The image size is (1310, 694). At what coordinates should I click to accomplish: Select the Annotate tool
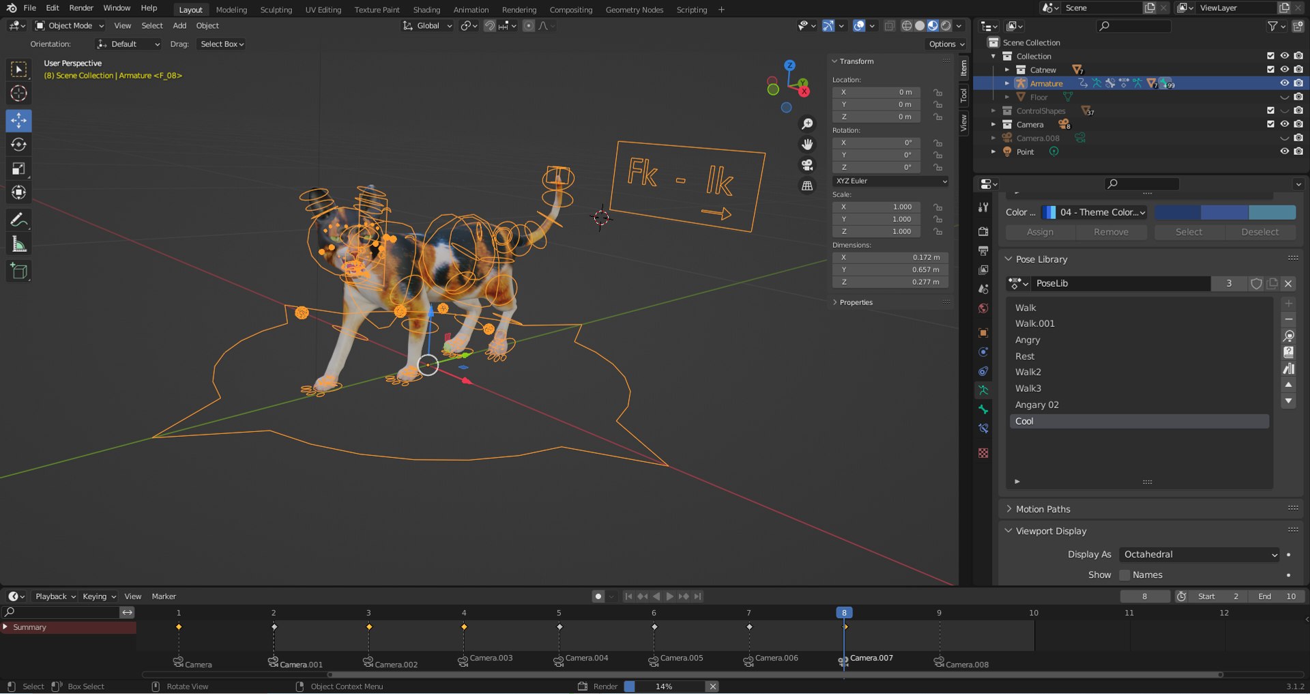click(18, 220)
